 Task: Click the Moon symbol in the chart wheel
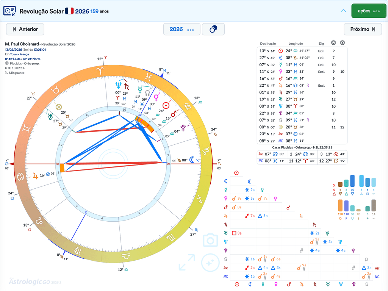(191, 160)
